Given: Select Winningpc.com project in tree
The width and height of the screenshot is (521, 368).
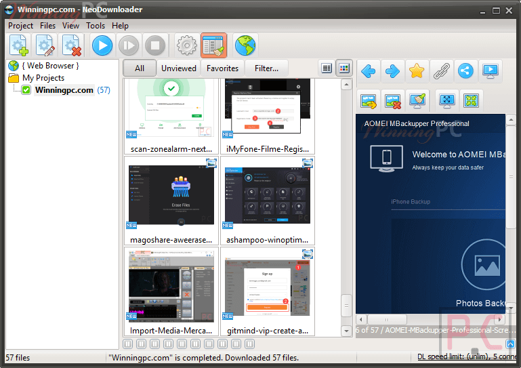Looking at the screenshot, I should pyautogui.click(x=64, y=90).
